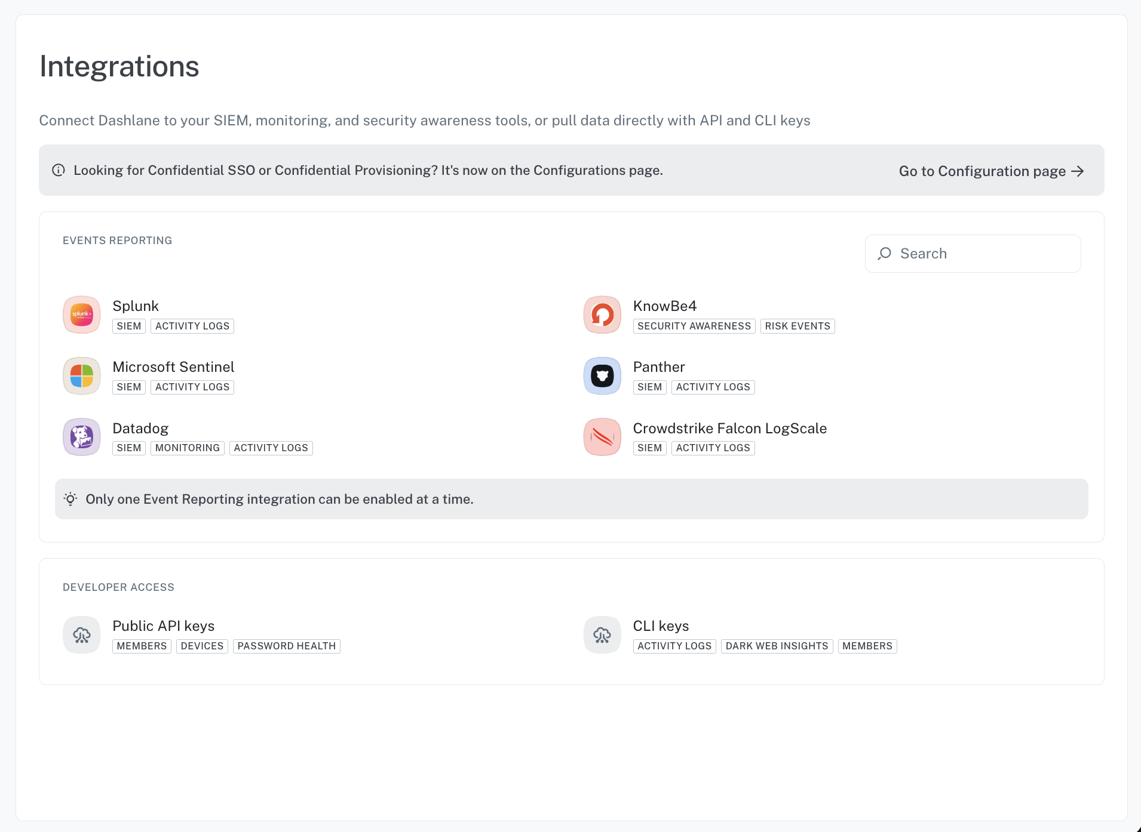Click the Microsoft Sentinel logo icon
This screenshot has height=832, width=1141.
tap(82, 376)
